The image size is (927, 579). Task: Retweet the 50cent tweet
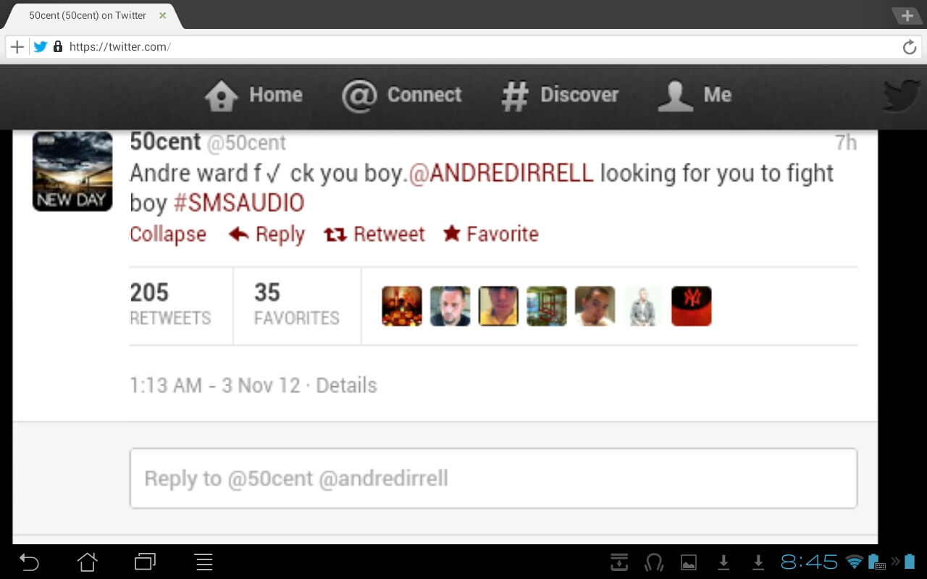point(374,234)
